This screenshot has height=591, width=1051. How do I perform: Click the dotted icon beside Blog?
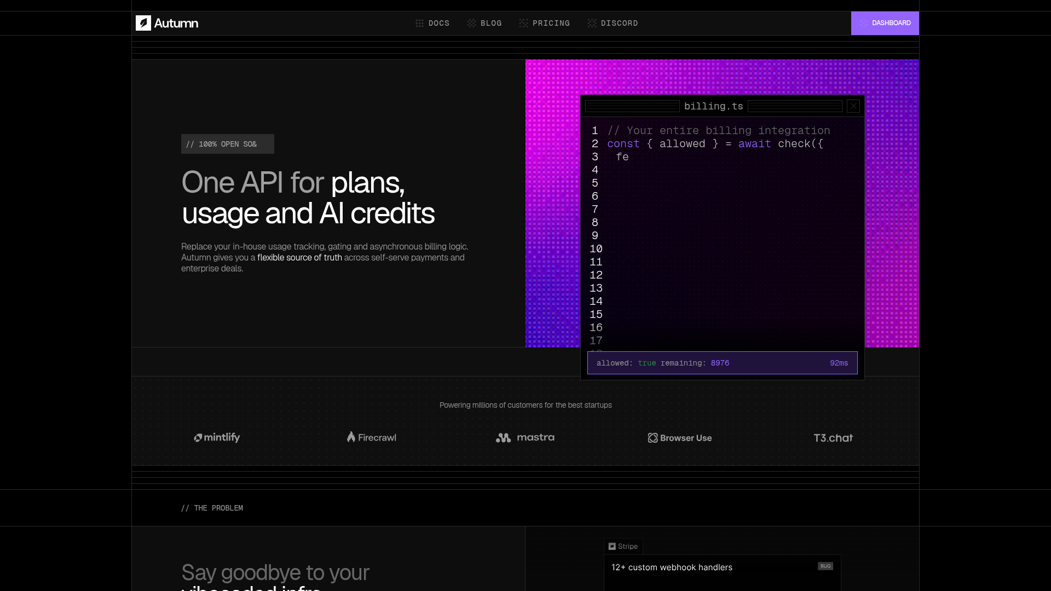pos(471,23)
